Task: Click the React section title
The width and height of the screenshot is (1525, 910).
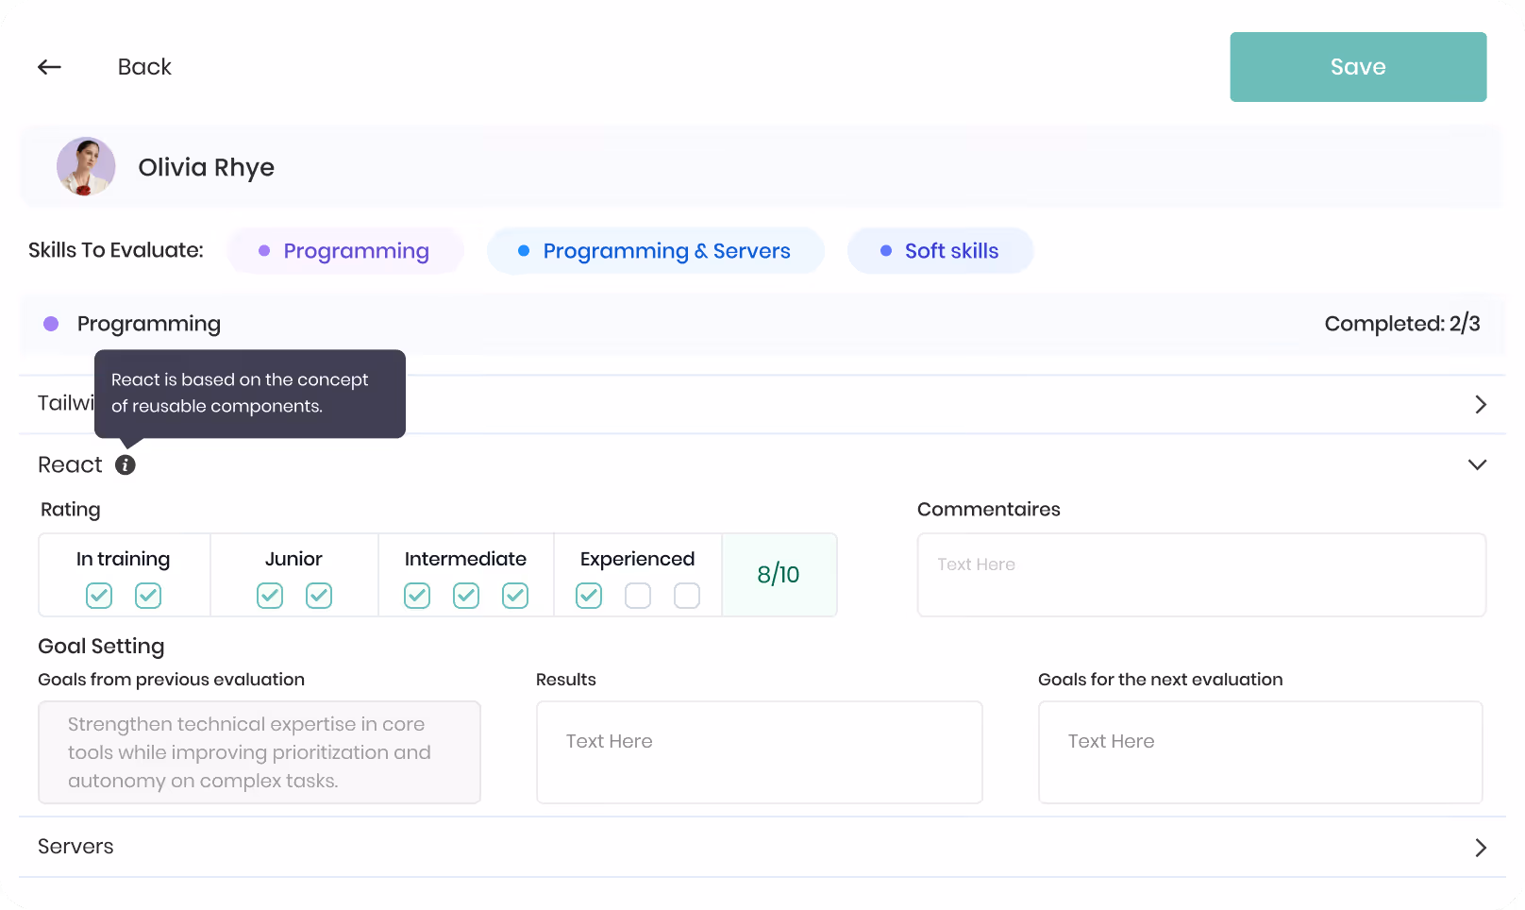Action: click(x=70, y=464)
